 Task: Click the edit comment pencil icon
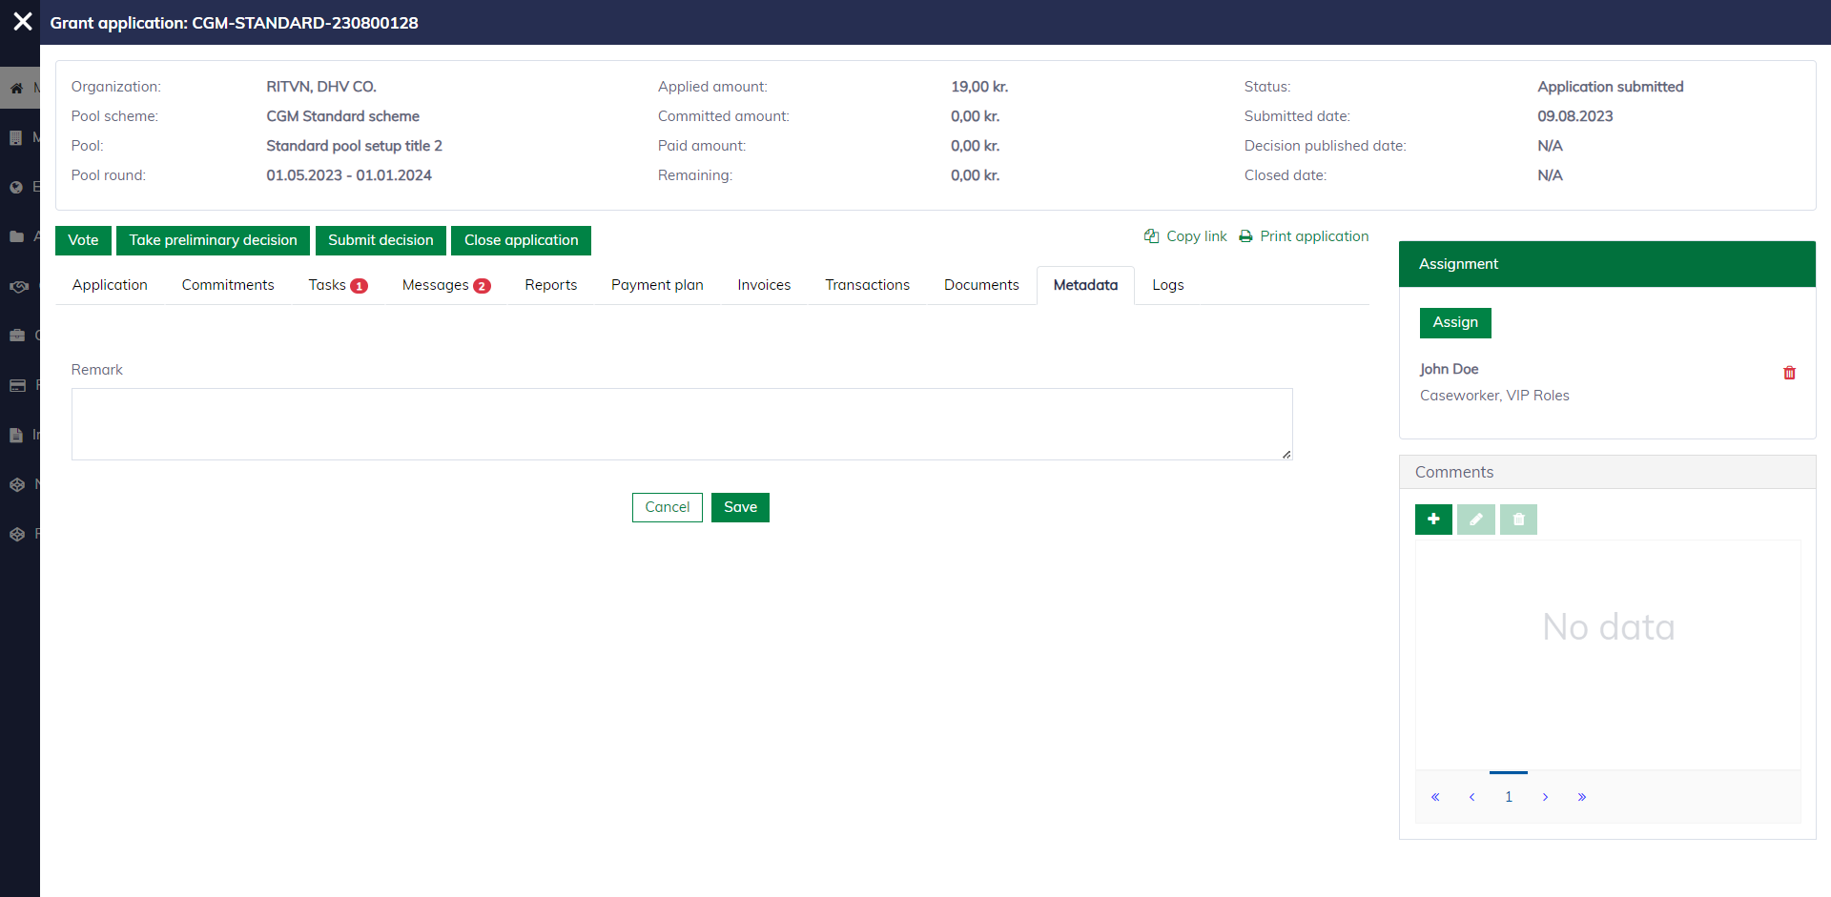[1475, 520]
